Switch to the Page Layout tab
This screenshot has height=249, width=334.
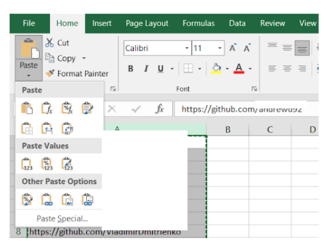[x=147, y=23]
